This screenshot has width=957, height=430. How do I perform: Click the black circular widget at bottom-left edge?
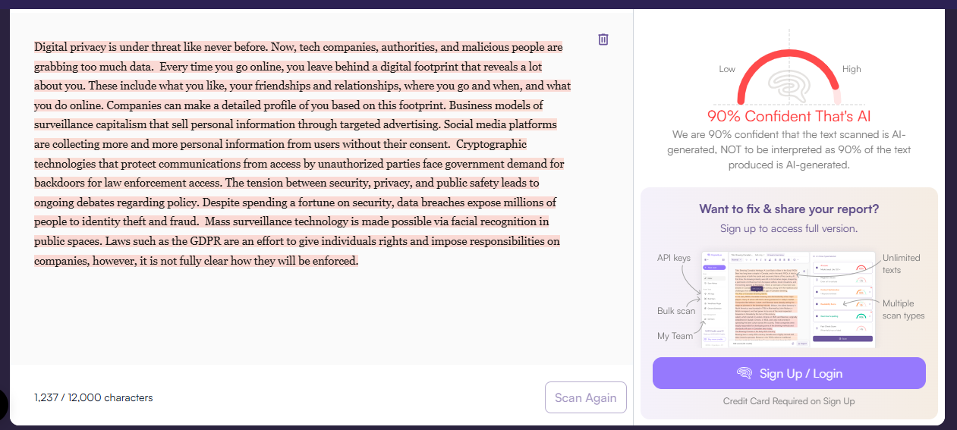click(x=3, y=406)
